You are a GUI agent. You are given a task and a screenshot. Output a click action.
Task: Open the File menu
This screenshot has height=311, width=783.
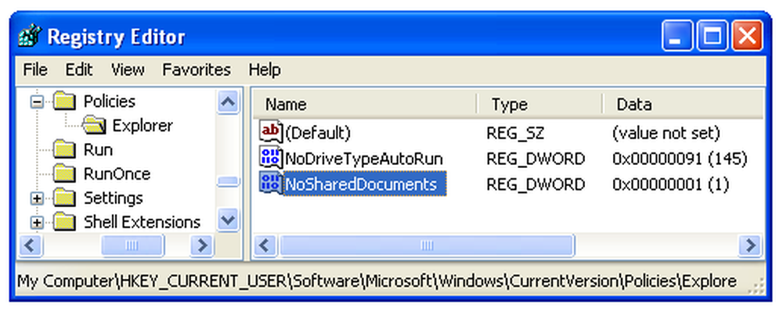(35, 70)
